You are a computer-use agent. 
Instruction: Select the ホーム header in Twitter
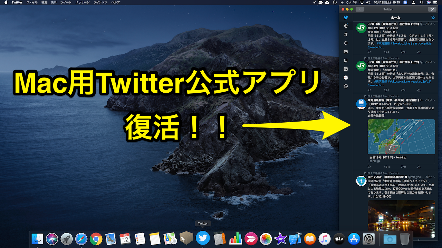pos(396,18)
